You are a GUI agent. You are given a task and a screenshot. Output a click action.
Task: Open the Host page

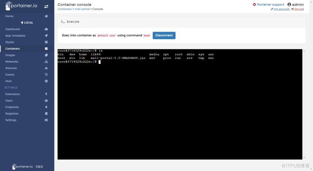(x=8, y=81)
